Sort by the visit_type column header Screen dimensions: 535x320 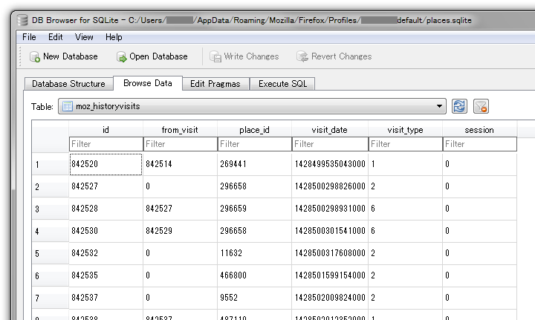tap(405, 130)
